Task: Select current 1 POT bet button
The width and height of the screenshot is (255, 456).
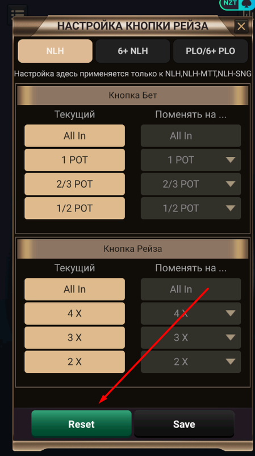Action: 75,160
